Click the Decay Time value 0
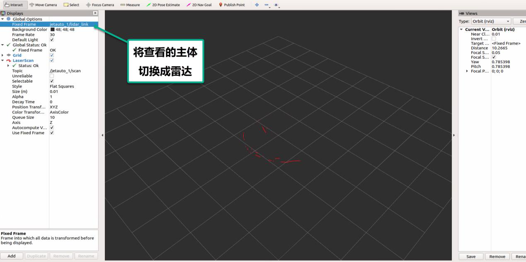The image size is (526, 262). pyautogui.click(x=51, y=102)
